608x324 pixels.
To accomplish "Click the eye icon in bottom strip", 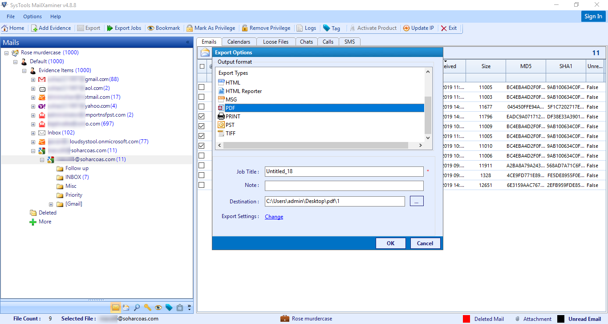I will pyautogui.click(x=158, y=307).
